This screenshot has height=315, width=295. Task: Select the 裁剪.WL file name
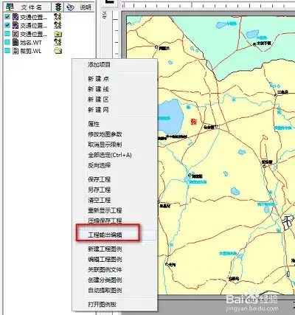[x=31, y=51]
